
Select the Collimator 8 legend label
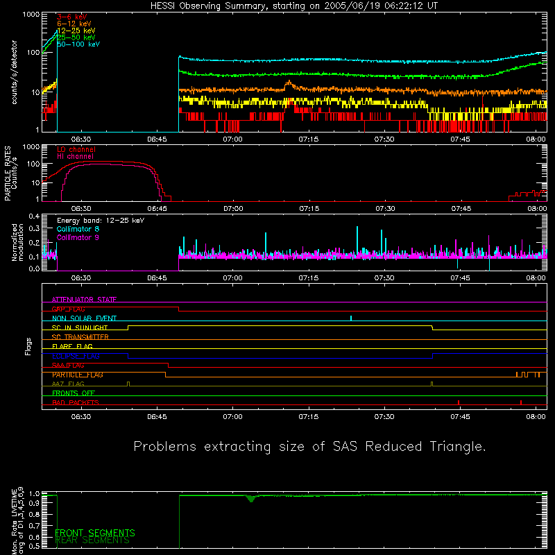click(x=78, y=229)
